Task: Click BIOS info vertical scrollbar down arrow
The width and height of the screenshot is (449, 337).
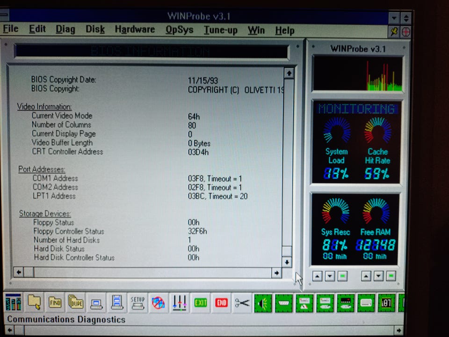Action: (287, 262)
